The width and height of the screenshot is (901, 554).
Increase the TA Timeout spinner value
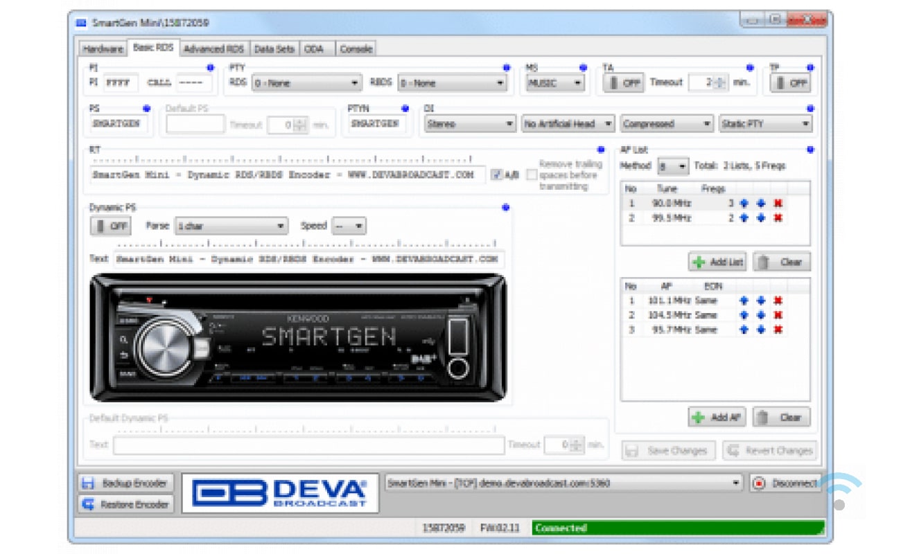(721, 80)
